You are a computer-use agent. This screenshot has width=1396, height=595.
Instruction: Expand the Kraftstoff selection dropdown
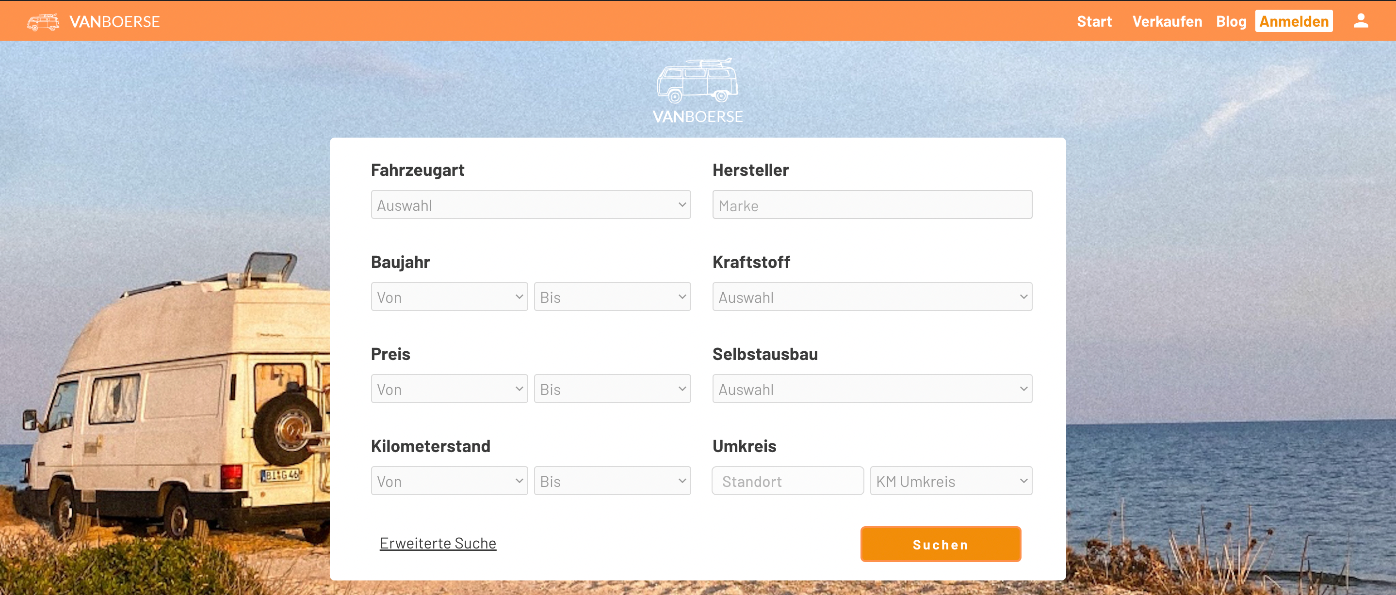point(872,297)
